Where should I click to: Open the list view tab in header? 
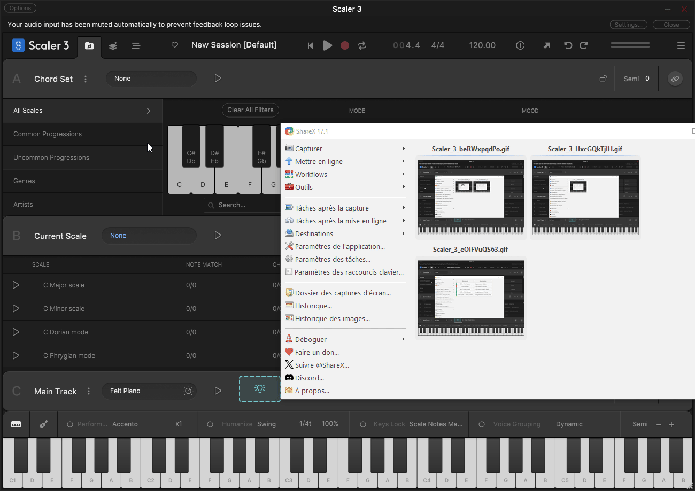click(136, 46)
